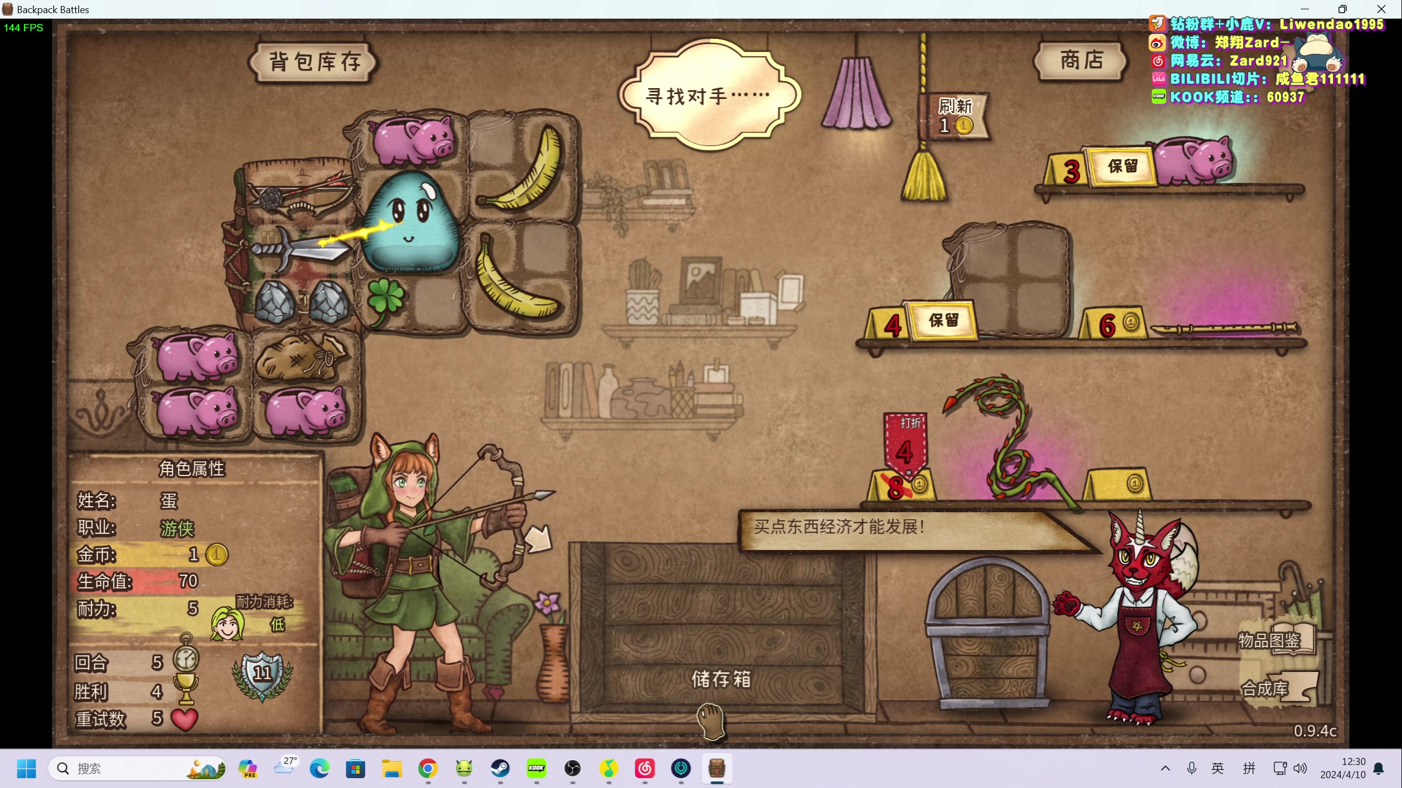The width and height of the screenshot is (1402, 788).
Task: Toggle 保留 reserve on the piggy bank
Action: [x=1123, y=166]
